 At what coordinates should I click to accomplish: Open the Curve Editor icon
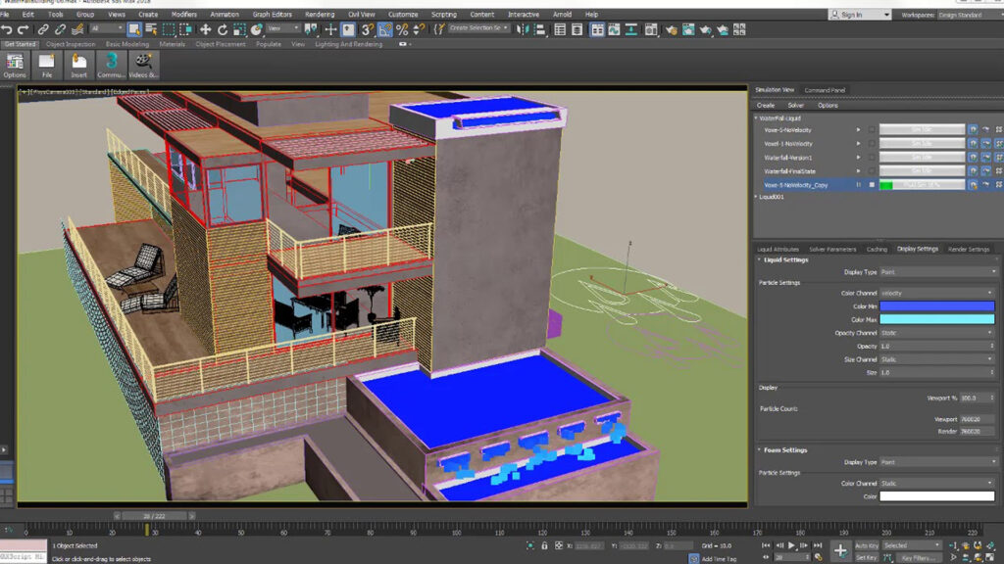[x=614, y=29]
